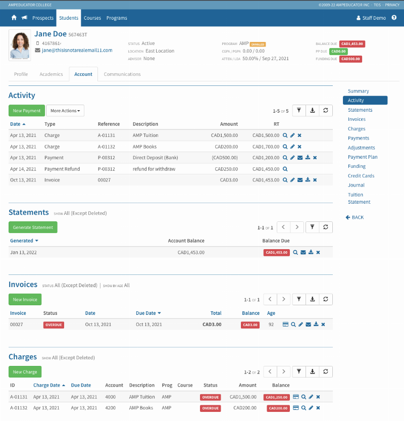The image size is (404, 421).
Task: Refresh the Activity list
Action: tap(326, 111)
